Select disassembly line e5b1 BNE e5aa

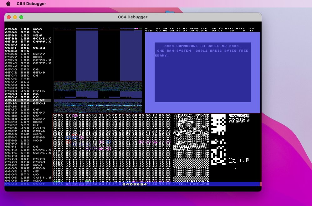point(25,48)
